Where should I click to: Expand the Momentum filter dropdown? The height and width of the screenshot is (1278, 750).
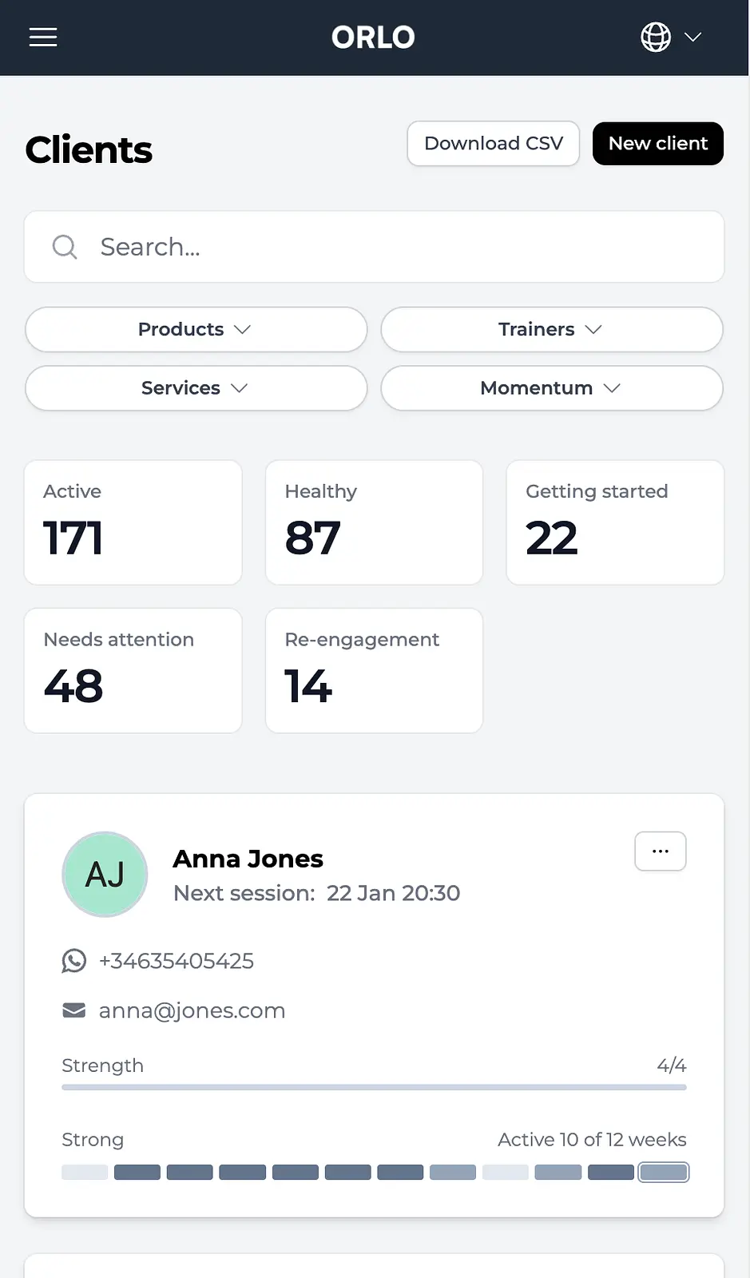551,387
